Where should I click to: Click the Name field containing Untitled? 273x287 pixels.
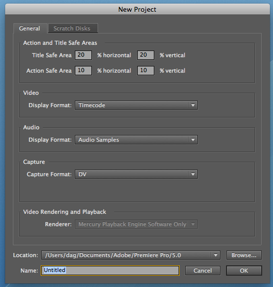coord(110,271)
